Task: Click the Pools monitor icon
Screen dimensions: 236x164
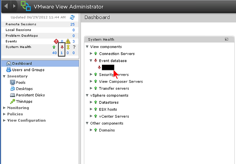Action: 12,82
